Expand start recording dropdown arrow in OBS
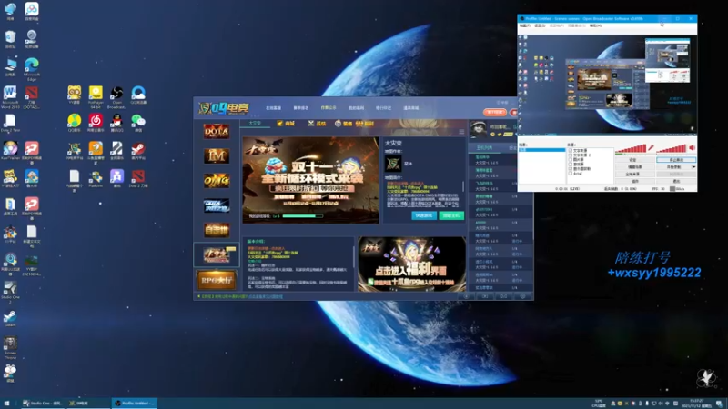 (x=693, y=167)
